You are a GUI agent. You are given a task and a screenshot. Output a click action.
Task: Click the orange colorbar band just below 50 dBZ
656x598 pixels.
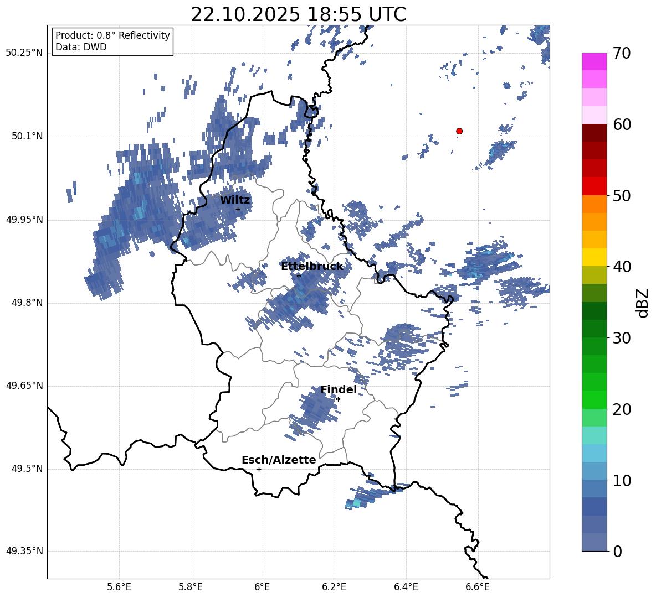594,204
